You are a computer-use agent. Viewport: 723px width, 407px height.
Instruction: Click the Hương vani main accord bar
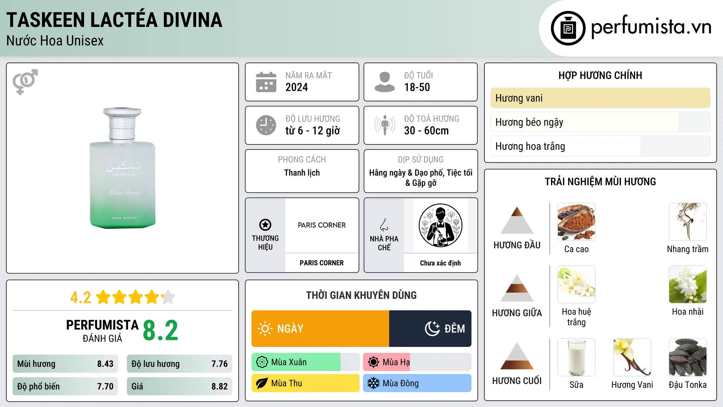click(600, 98)
